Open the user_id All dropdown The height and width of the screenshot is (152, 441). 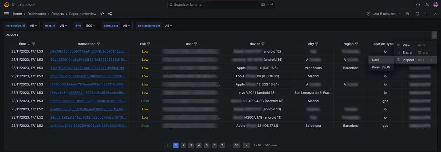click(63, 26)
